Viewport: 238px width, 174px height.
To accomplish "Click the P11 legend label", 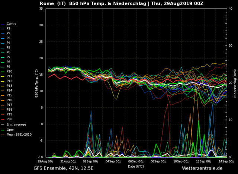I will tap(9, 76).
